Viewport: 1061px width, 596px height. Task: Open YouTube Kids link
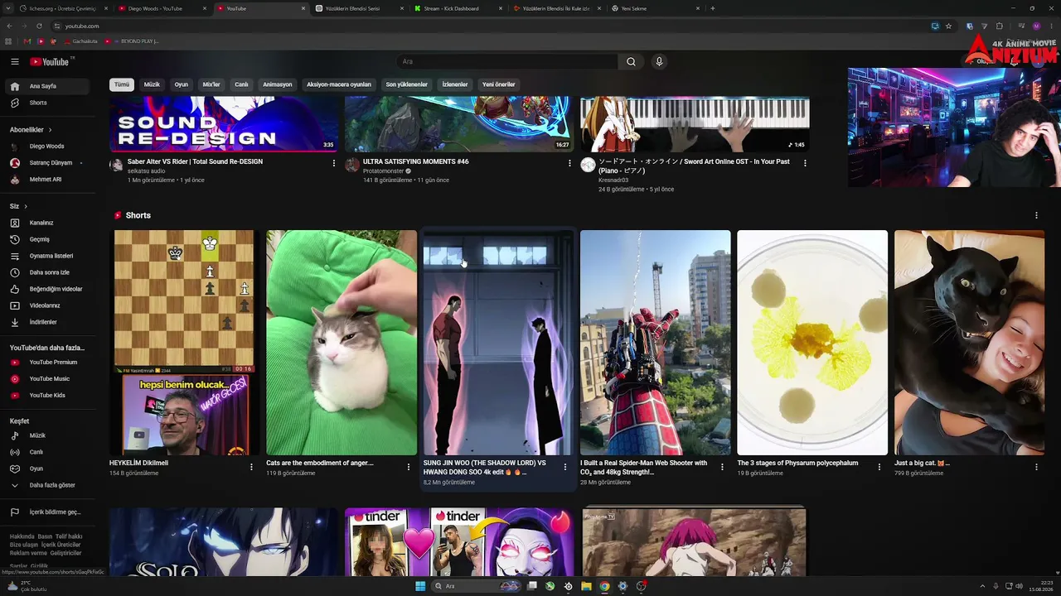50,395
